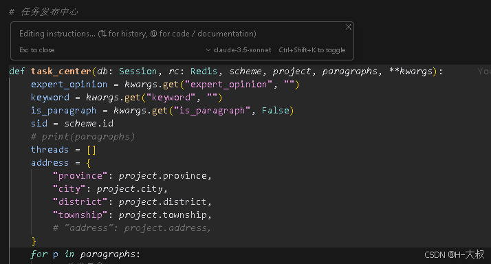Click the commented-out "address" dictionary entry
Image resolution: width=491 pixels, height=264 pixels.
131,228
